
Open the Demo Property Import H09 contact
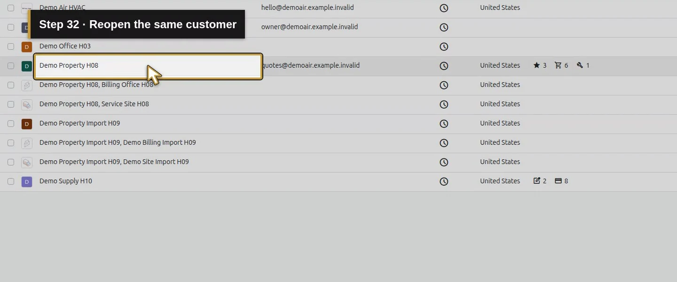point(79,123)
